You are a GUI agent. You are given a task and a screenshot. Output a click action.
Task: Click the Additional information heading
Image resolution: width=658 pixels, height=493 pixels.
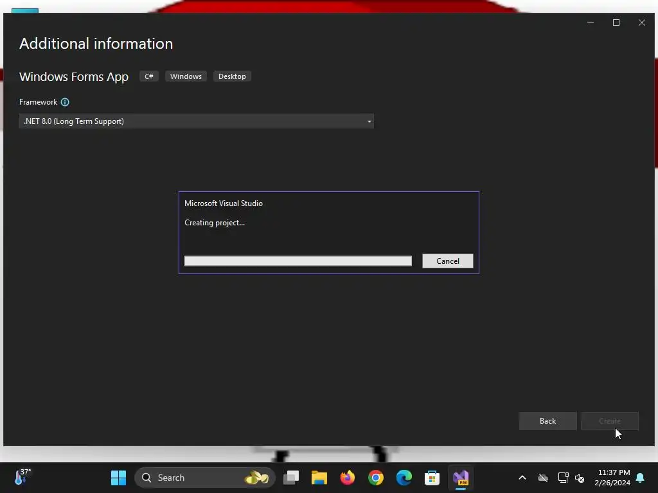pyautogui.click(x=96, y=44)
